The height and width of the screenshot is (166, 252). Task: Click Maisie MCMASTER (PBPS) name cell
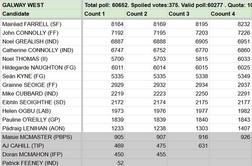coord(41,137)
